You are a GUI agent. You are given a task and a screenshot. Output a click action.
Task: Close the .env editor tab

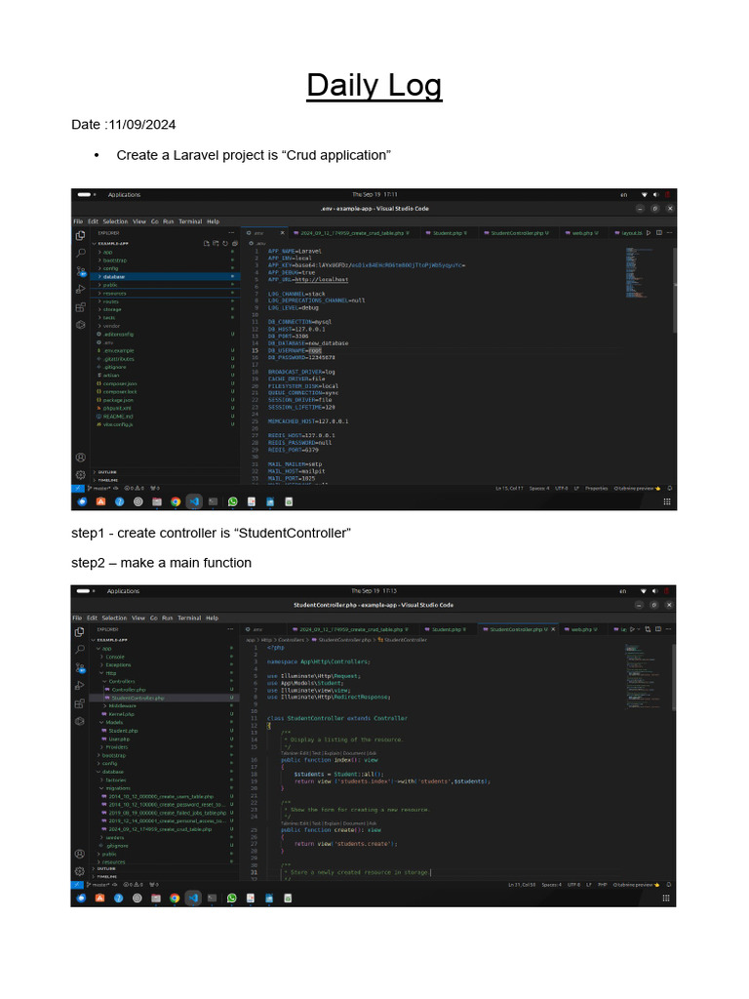click(283, 233)
